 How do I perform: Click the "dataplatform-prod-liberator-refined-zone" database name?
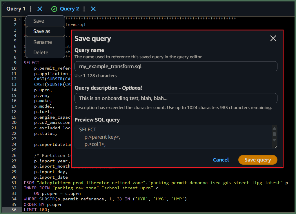click(x=91, y=183)
